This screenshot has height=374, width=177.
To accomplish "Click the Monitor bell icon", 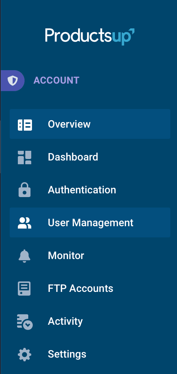I will point(25,256).
